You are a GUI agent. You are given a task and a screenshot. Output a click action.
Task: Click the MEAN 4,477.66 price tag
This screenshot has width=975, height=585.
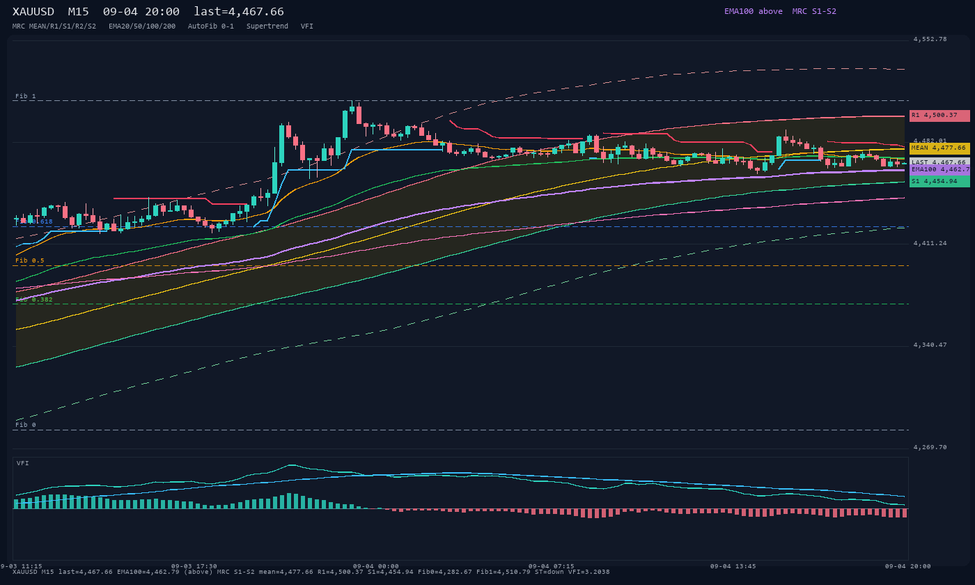click(x=939, y=148)
